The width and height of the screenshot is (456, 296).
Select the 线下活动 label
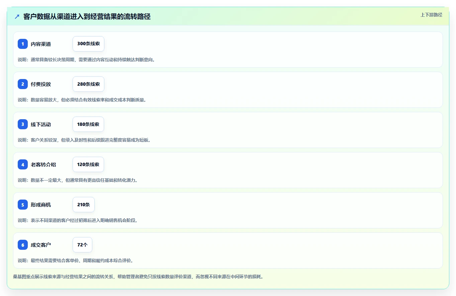click(41, 124)
